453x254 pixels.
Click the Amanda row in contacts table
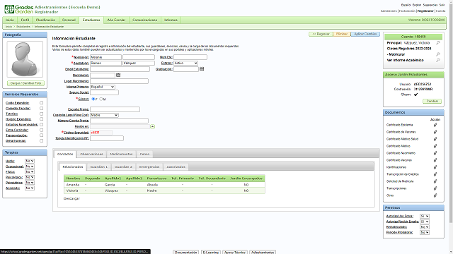164,185
